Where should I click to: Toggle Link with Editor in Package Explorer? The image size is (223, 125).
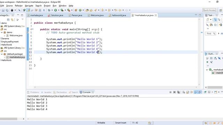[x=12, y=20]
